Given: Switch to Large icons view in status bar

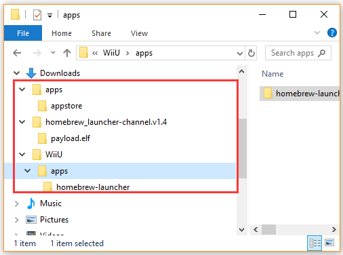Looking at the screenshot, I should tap(329, 243).
